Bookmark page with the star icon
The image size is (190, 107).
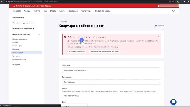coord(173,2)
